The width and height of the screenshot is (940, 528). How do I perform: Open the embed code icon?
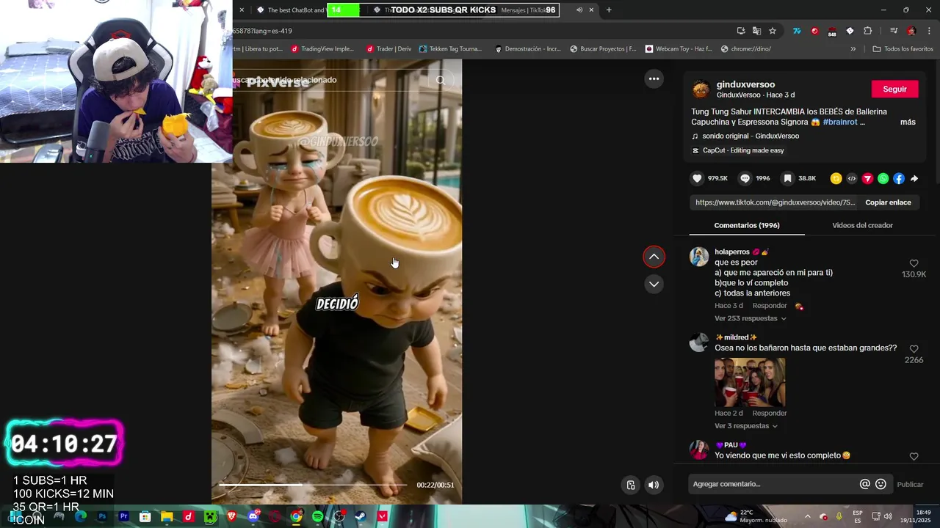point(852,178)
